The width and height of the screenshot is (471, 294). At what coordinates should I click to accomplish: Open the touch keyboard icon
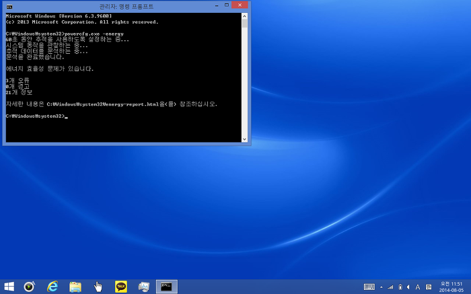point(369,287)
